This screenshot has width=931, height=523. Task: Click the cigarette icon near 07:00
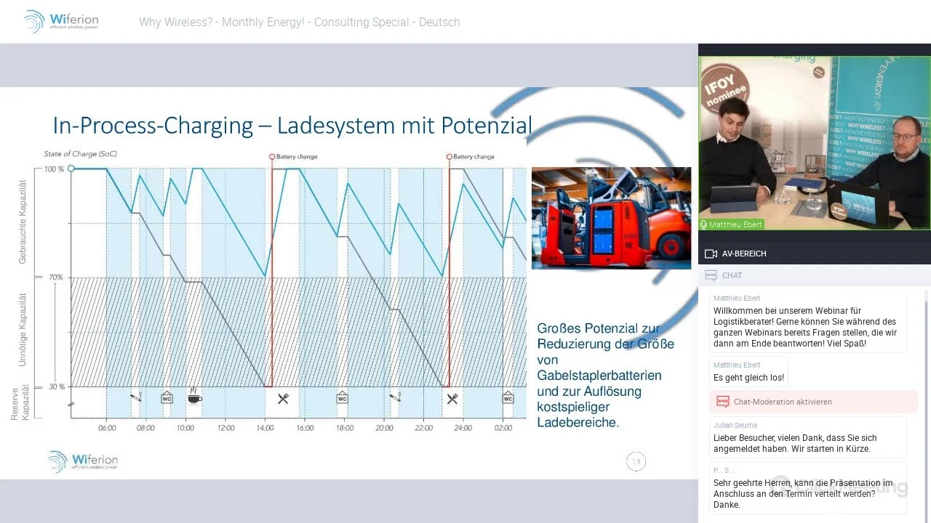[x=136, y=397]
